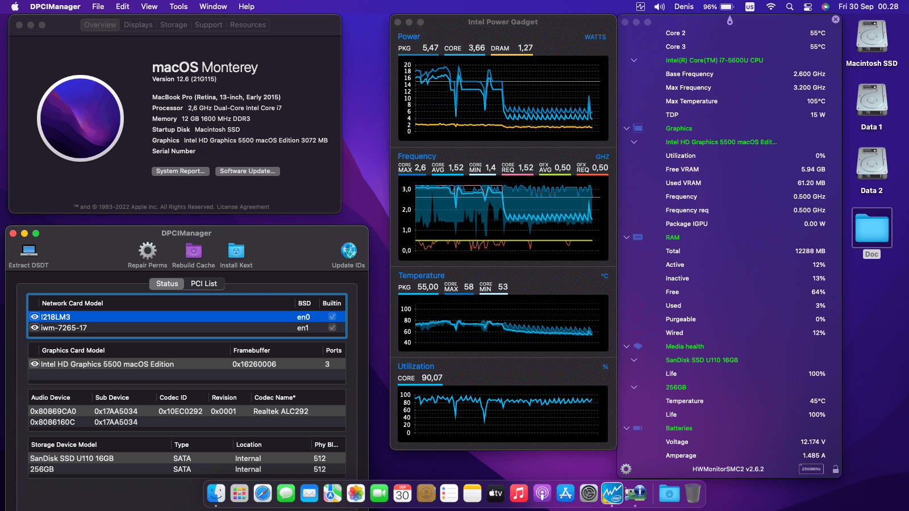Click the Network Card Model column header
Image resolution: width=909 pixels, height=511 pixels.
(166, 303)
